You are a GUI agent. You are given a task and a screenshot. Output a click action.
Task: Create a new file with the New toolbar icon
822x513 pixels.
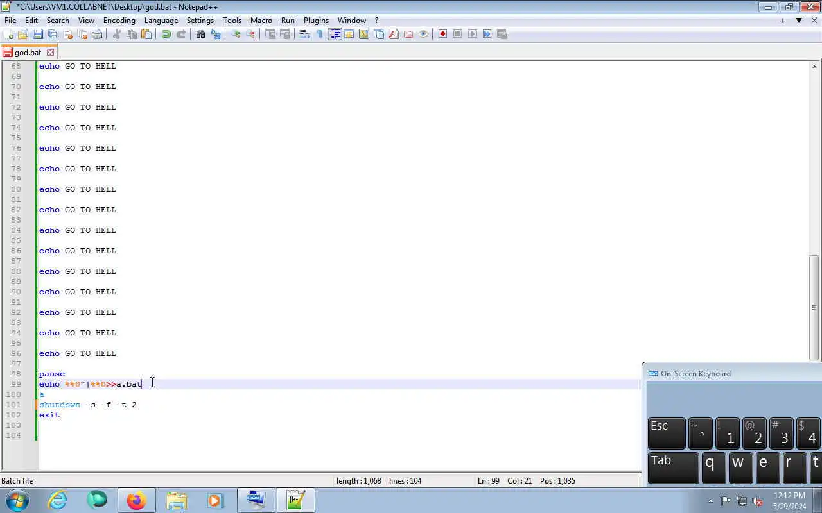9,34
